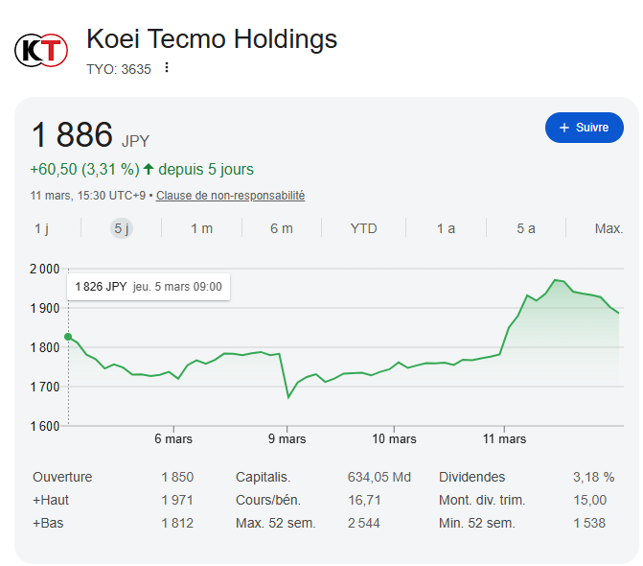Click the Koei Tecmo Holdings title
Viewport: 643px width, 566px height.
click(x=212, y=39)
